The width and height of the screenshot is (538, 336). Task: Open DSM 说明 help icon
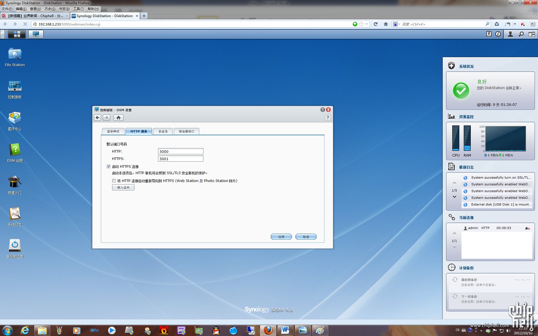pos(15,153)
